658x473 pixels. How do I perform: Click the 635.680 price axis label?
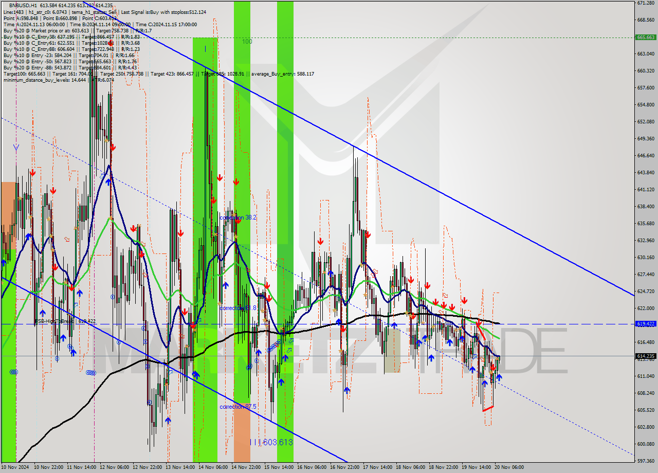pos(646,223)
